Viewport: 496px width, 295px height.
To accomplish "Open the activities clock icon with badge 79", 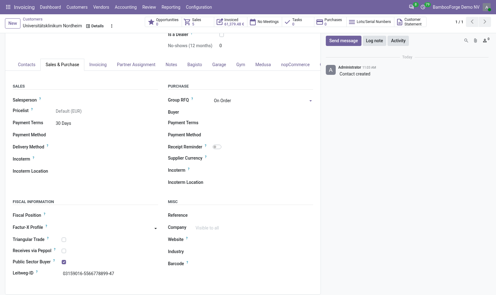I will coord(423,7).
